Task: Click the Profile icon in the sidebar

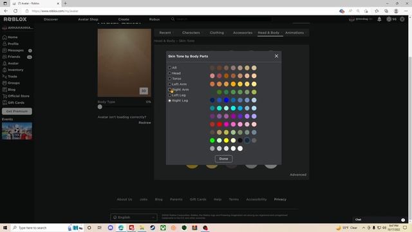Action: click(5, 44)
